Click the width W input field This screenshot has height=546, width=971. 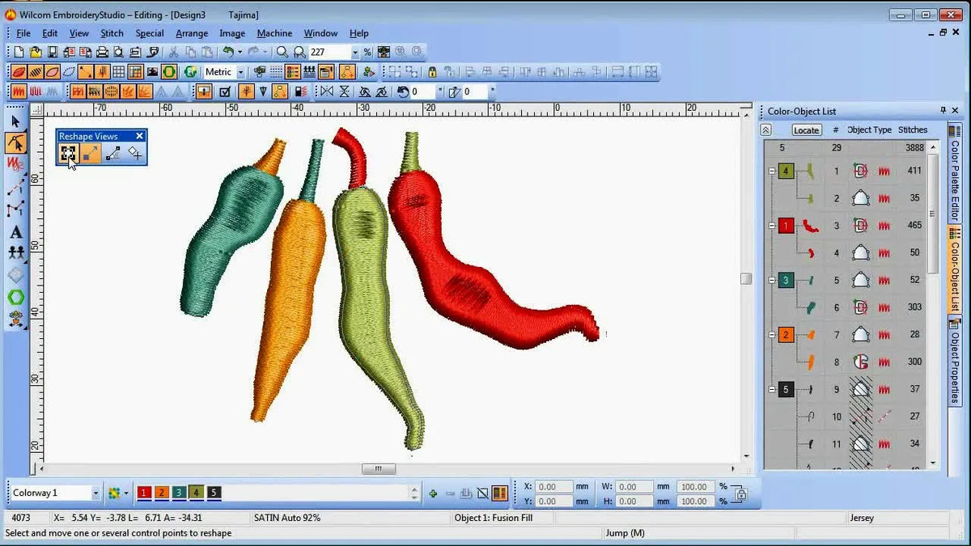point(634,487)
